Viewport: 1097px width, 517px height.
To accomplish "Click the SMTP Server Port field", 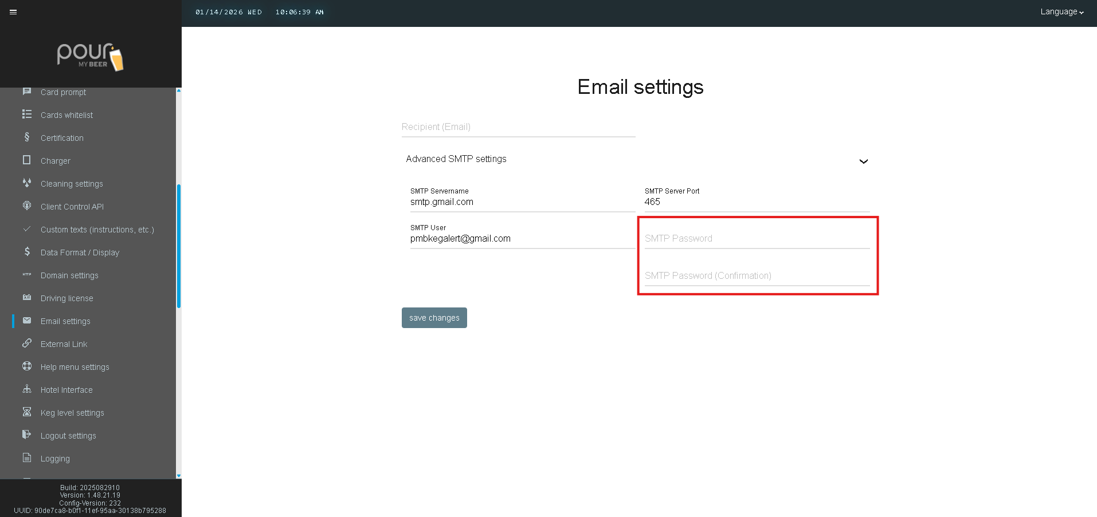I will pos(757,202).
